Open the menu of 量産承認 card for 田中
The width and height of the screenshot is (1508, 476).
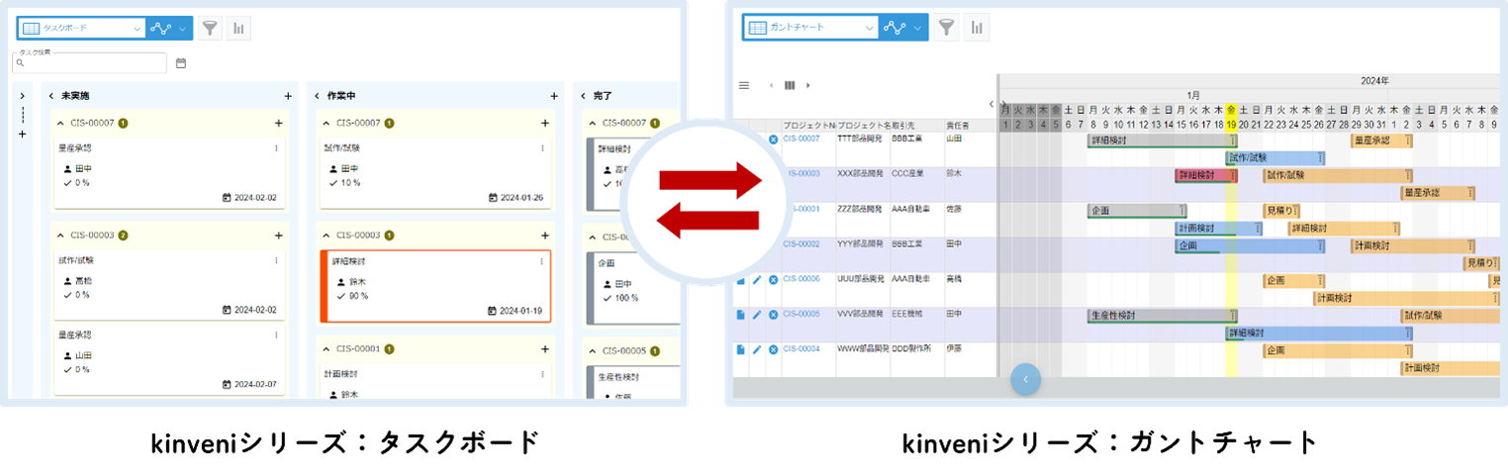276,147
